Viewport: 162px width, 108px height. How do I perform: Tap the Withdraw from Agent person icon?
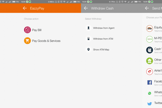(88, 28)
